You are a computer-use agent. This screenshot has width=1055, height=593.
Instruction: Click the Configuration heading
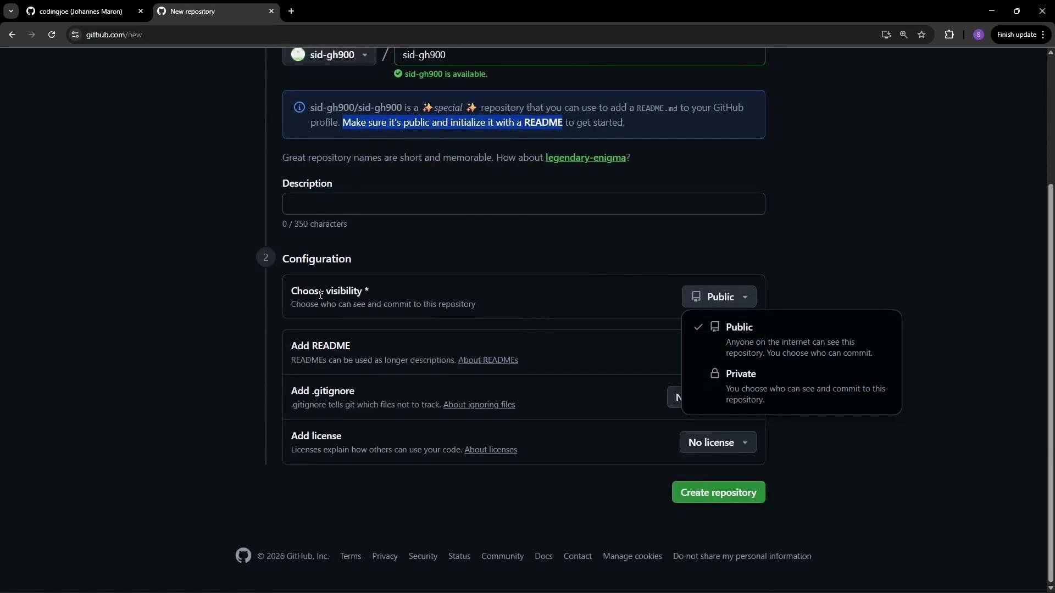pyautogui.click(x=316, y=259)
